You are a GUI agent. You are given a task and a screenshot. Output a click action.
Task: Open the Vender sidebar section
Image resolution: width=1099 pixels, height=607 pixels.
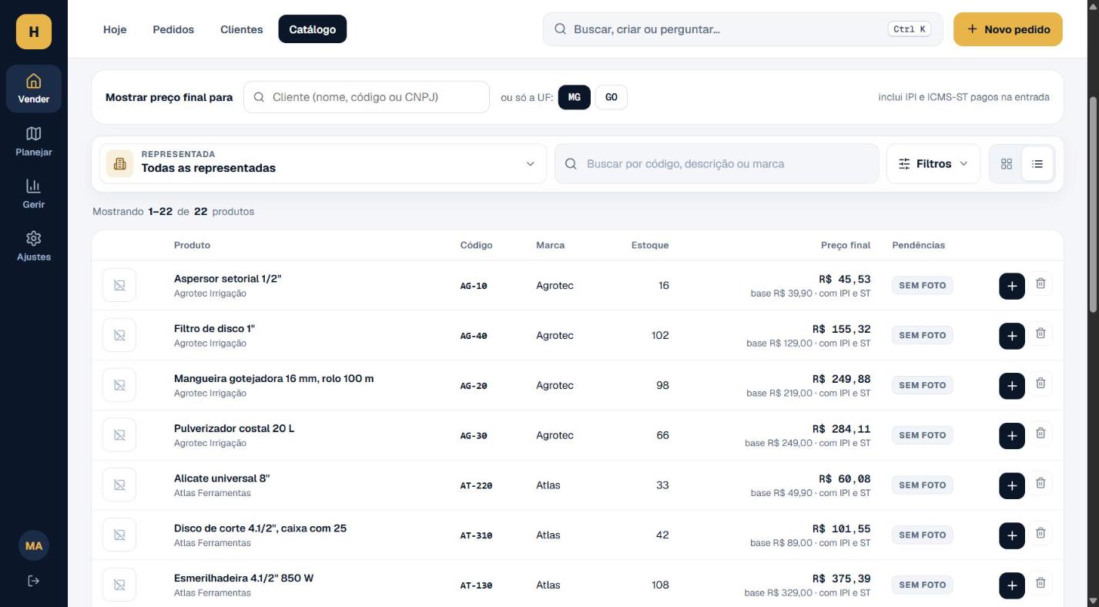[33, 89]
